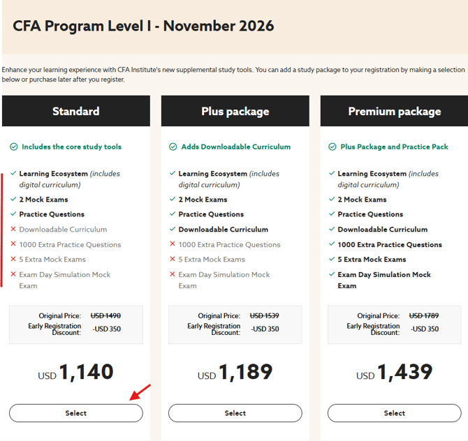Click the checkmark beside 5 Extra Mock Exams in Premium
Screen dimensions: 468x441
(332, 260)
